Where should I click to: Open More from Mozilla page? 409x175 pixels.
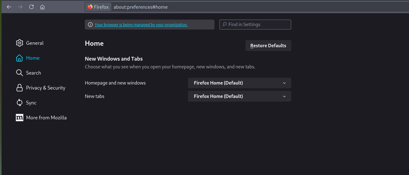[46, 117]
